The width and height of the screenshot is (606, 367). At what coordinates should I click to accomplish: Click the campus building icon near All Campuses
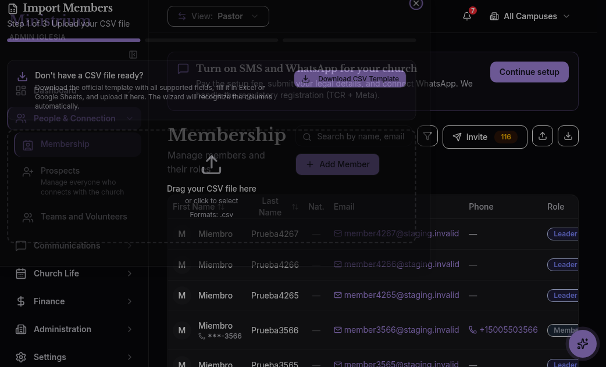[x=494, y=16]
